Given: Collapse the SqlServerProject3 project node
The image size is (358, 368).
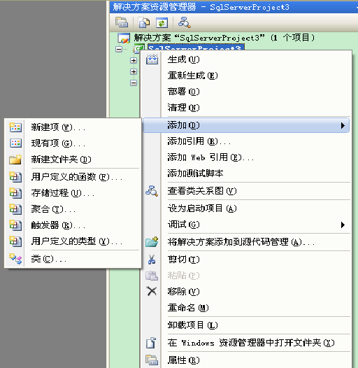Looking at the screenshot, I should coord(119,49).
